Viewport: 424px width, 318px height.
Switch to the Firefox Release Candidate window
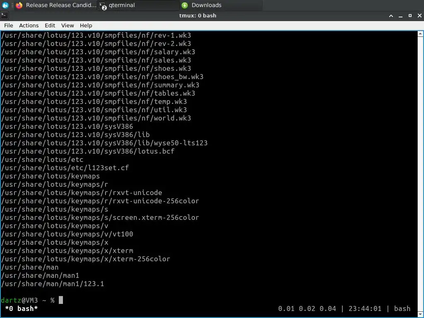pos(56,5)
